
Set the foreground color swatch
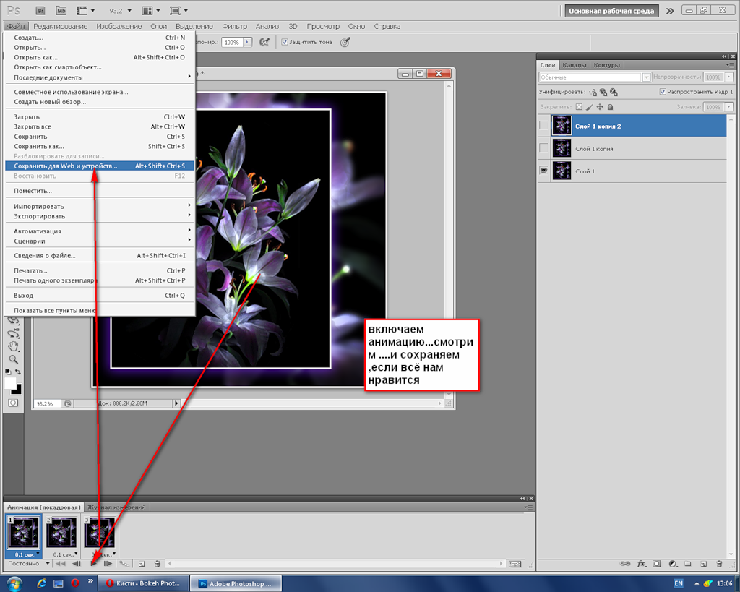pos(10,382)
